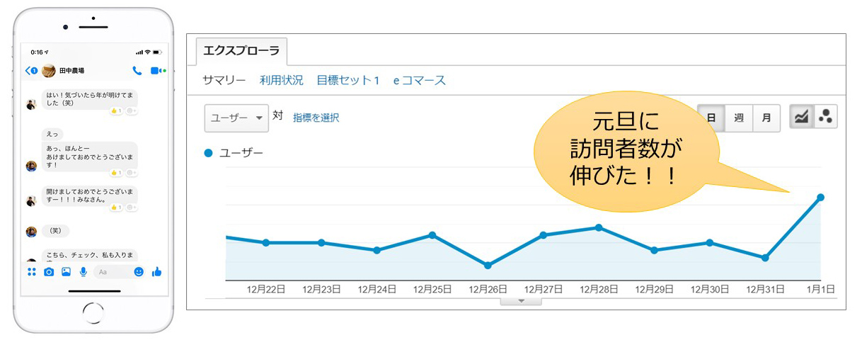This screenshot has height=340, width=862.
Task: Tap the microphone voice message icon
Action: click(83, 272)
